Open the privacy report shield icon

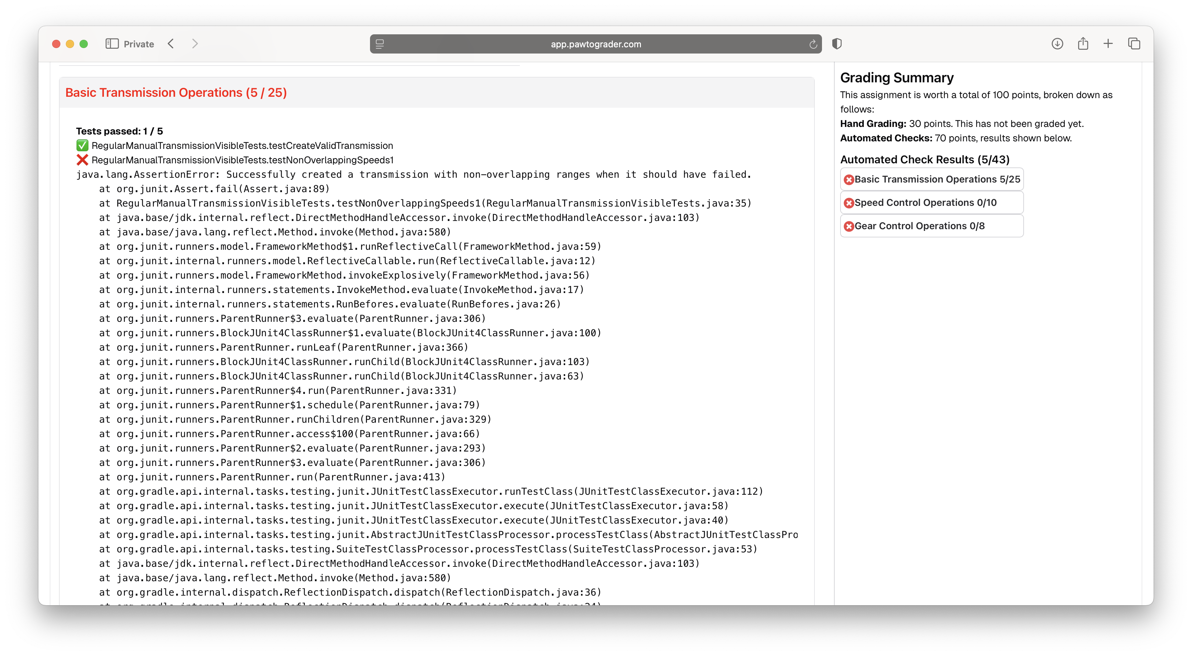tap(837, 44)
